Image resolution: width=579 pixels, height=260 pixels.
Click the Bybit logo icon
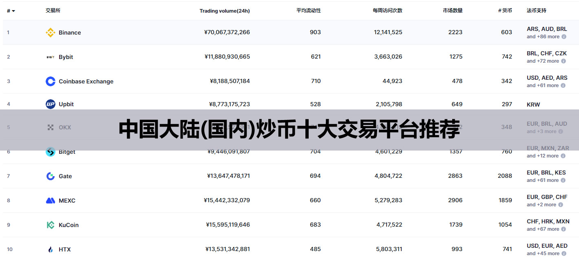coord(51,57)
